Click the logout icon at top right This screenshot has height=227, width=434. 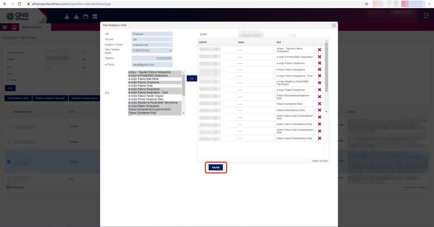click(x=426, y=16)
